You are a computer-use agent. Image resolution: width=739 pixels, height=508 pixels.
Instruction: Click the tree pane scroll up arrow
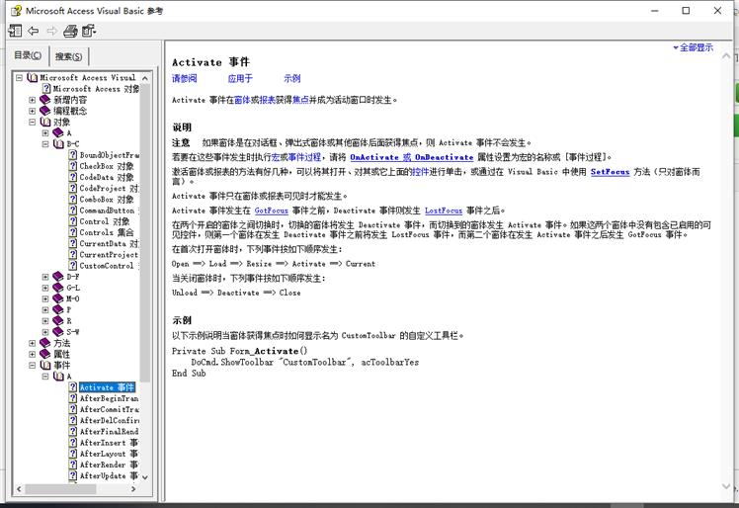145,78
